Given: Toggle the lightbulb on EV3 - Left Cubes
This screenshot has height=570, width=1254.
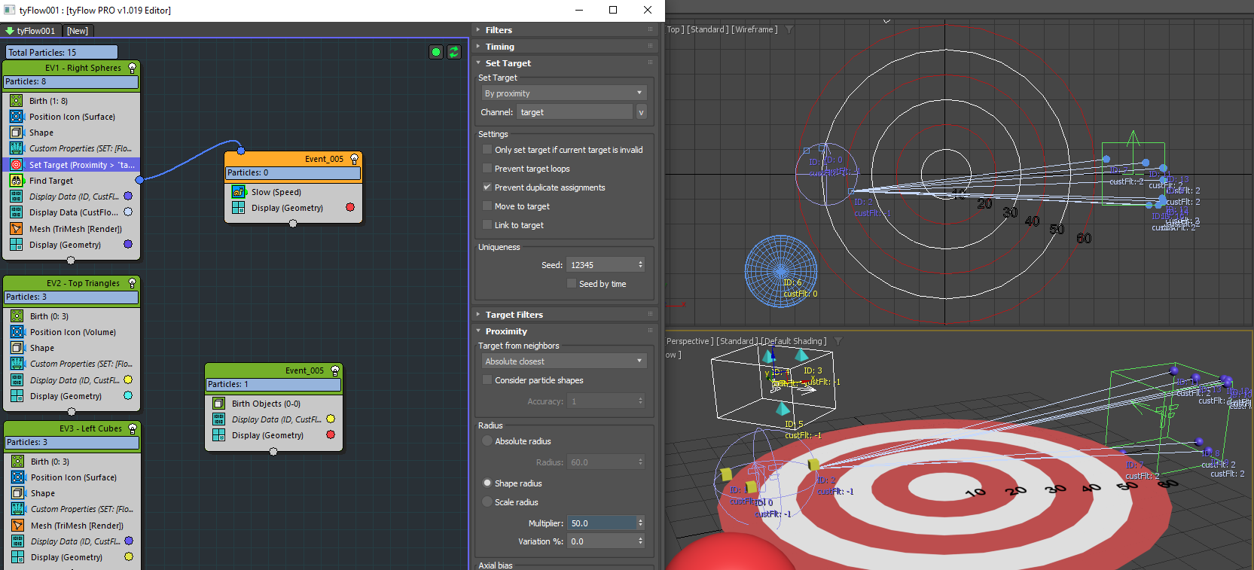Looking at the screenshot, I should point(133,428).
